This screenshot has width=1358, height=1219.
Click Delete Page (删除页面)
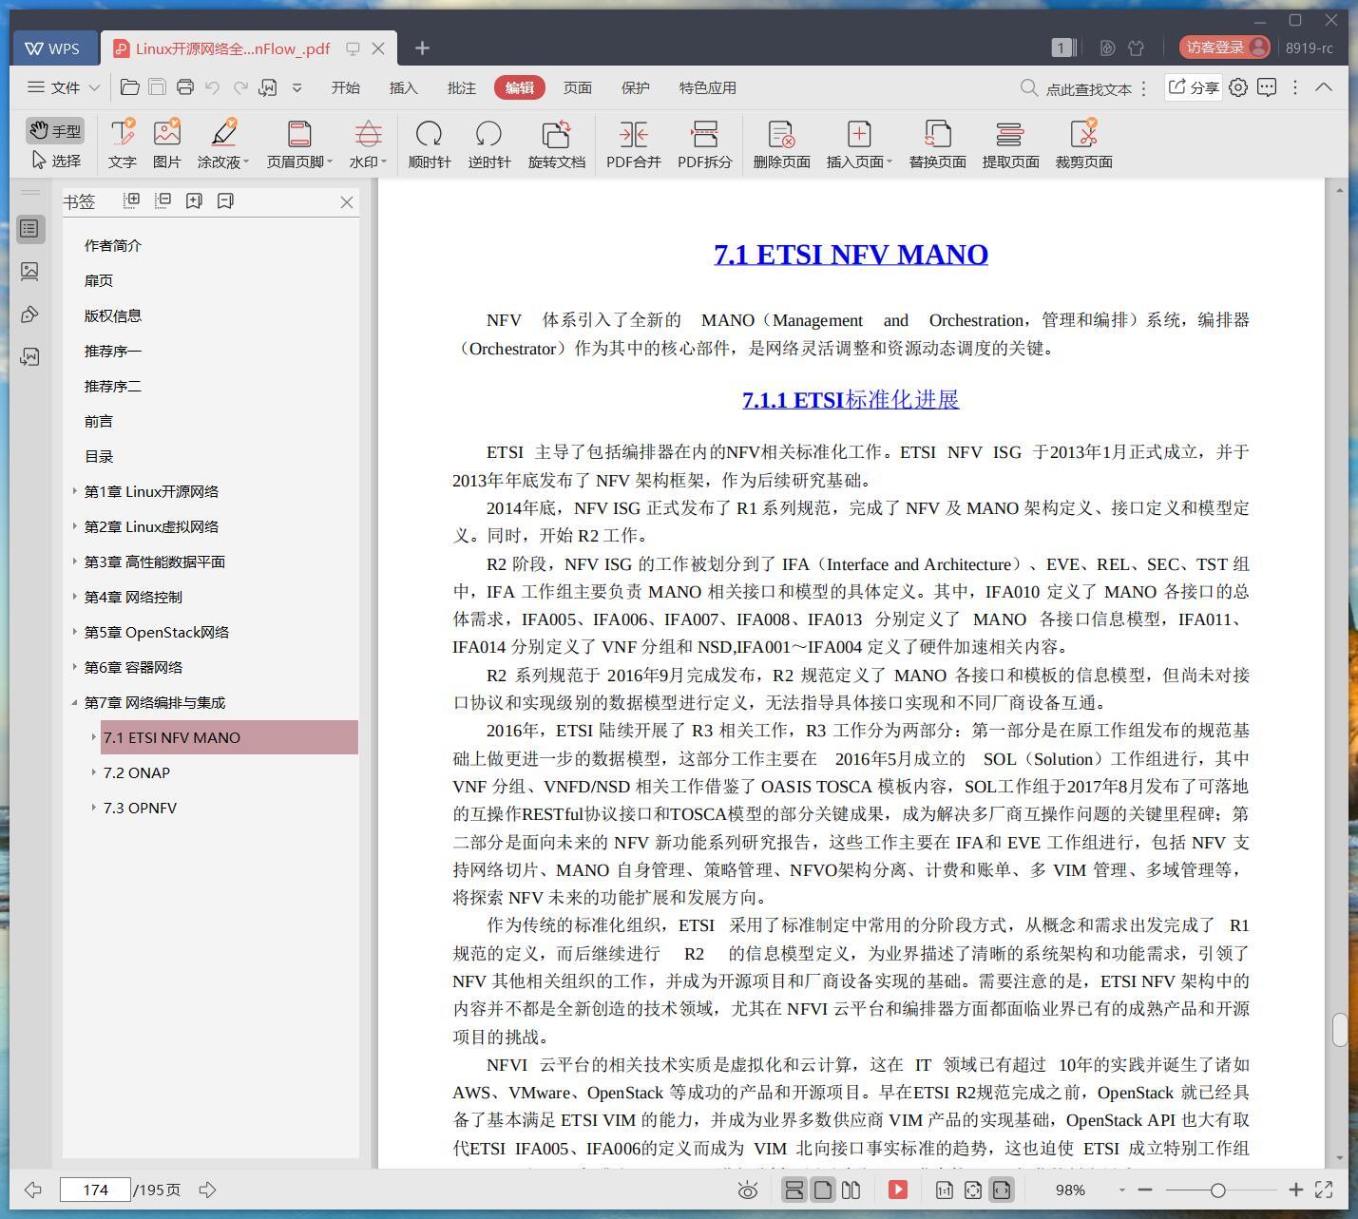coord(782,144)
